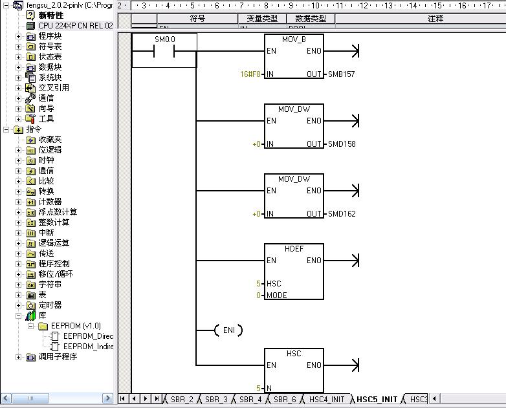Image resolution: width=506 pixels, height=408 pixels.
Task: Click the 向导 wizard icon
Action: tap(30, 109)
